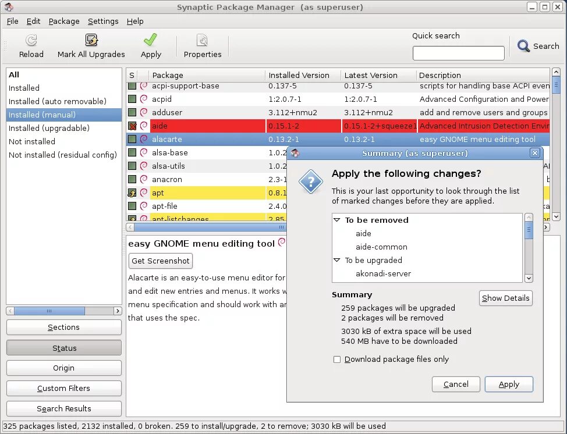Viewport: 567px width, 434px height.
Task: Click Cancel in the Summary dialog
Action: tap(456, 384)
